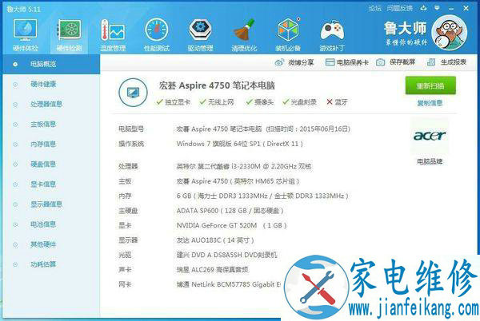
Task: Click the ADATA SP600 128 GB line
Action: [x=230, y=211]
